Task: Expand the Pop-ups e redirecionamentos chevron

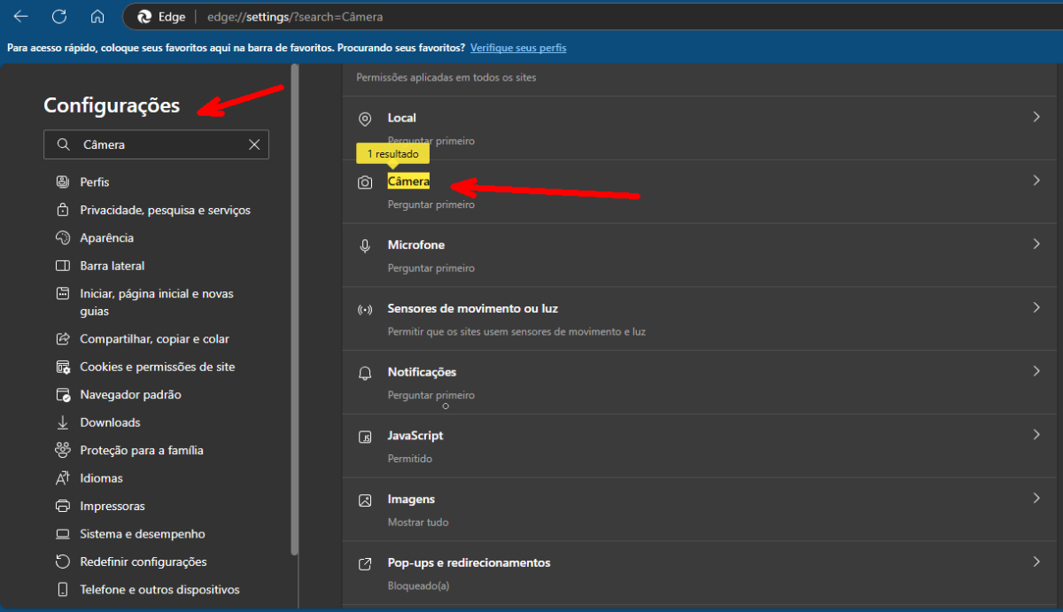Action: 1036,562
